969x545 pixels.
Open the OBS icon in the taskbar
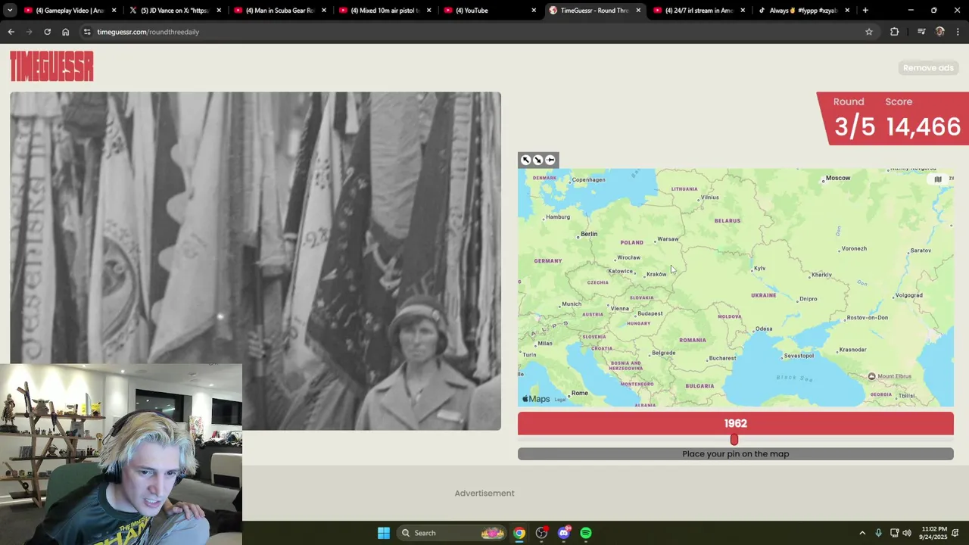[541, 533]
